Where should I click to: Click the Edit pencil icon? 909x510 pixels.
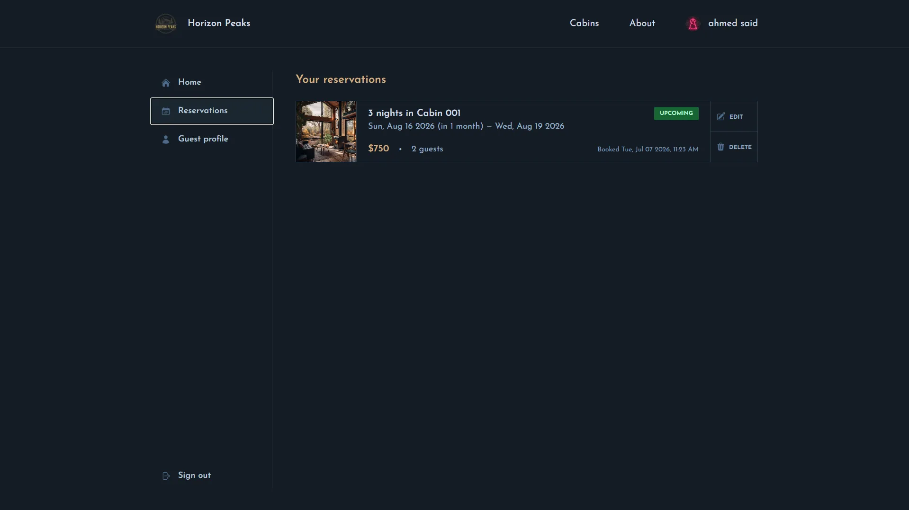tap(720, 116)
